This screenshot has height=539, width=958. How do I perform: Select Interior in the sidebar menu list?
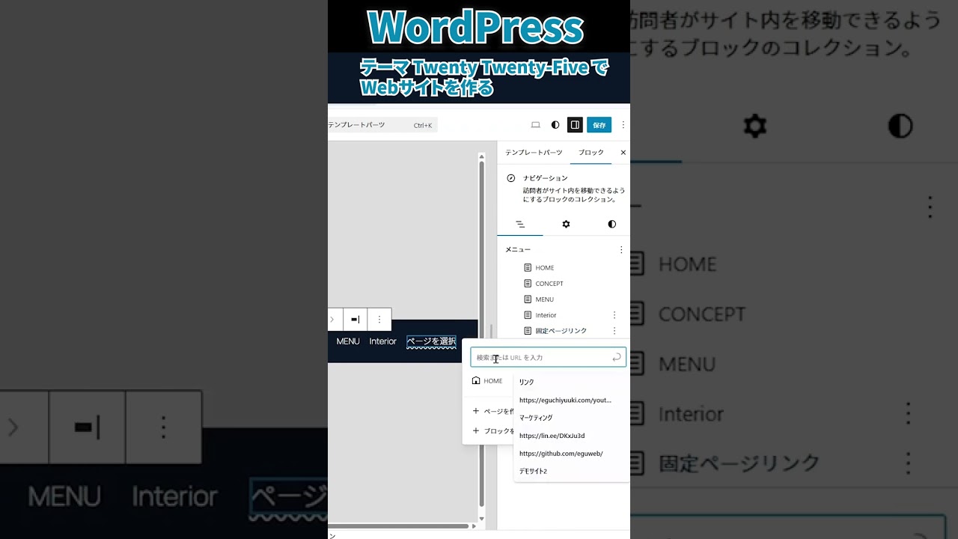pos(546,315)
